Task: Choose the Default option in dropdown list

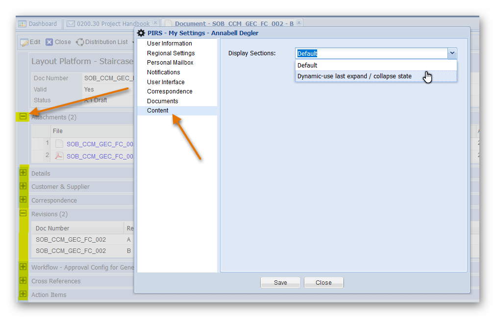Action: (307, 65)
